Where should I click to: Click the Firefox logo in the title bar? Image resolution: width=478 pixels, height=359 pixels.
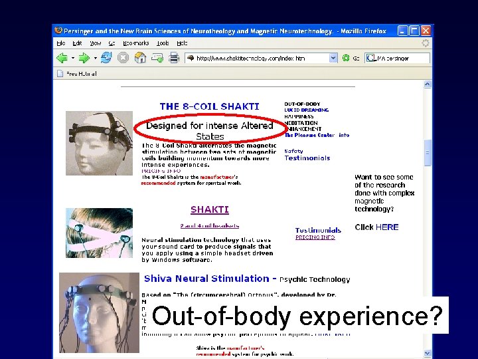pyautogui.click(x=58, y=31)
